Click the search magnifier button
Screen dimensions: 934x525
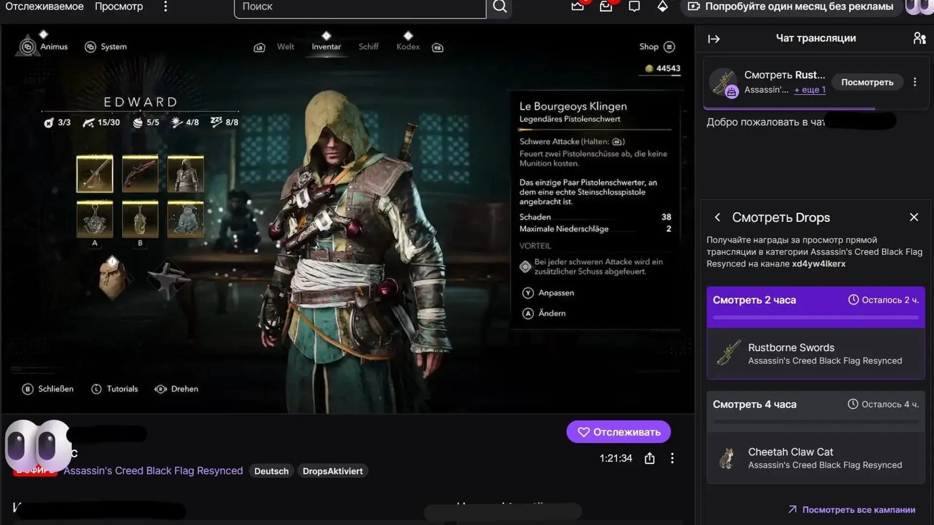pyautogui.click(x=500, y=7)
